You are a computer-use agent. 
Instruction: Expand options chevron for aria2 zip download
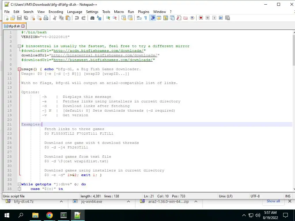(196, 201)
